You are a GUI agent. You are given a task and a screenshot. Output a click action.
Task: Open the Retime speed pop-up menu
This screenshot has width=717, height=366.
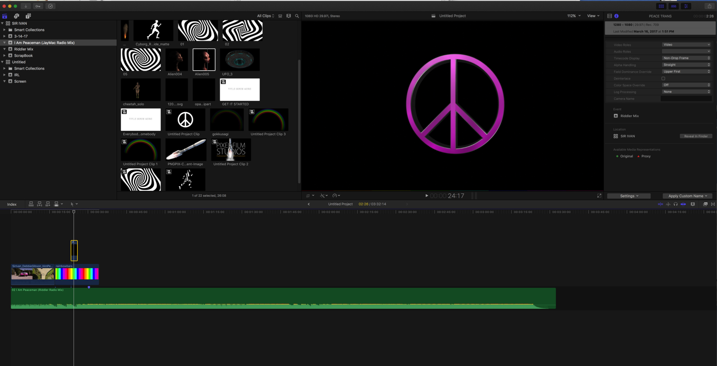(336, 196)
